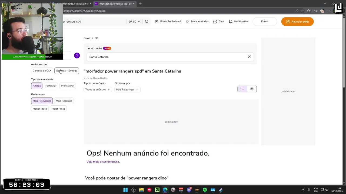Open Spotify from the taskbar
The image size is (346, 194).
(x=205, y=190)
